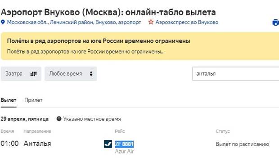Click the blue printer icon
Image resolution: width=279 pixels, height=162 pixels.
point(276,22)
